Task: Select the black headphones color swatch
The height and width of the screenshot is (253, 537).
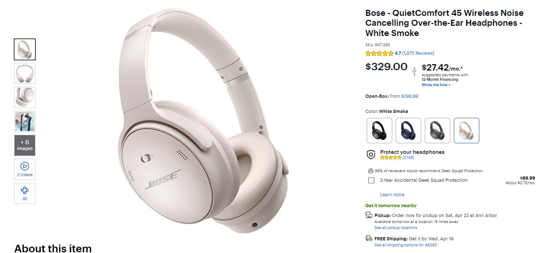Action: point(379,130)
